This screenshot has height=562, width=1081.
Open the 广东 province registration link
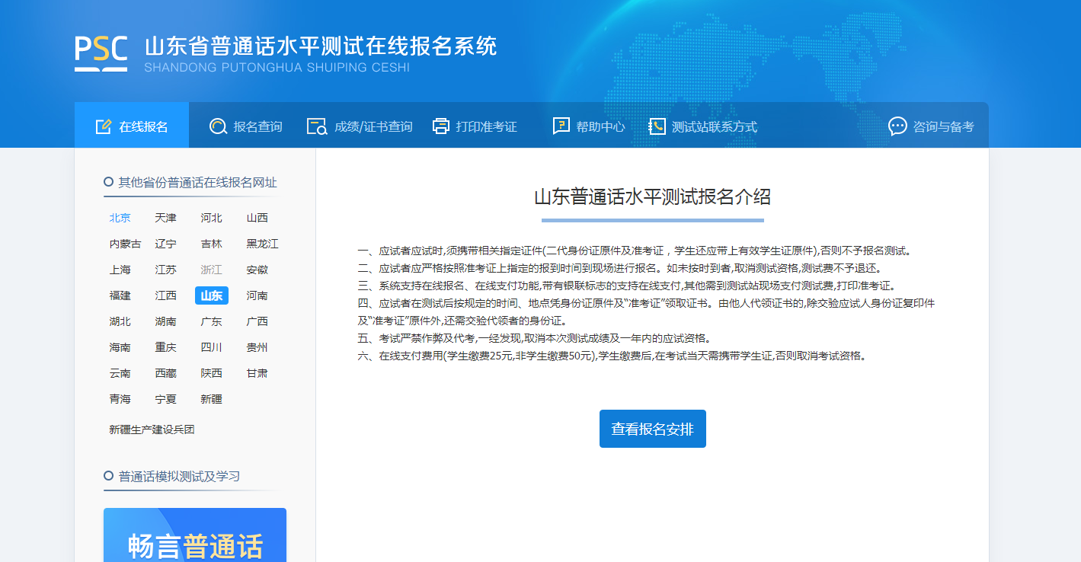click(x=211, y=321)
